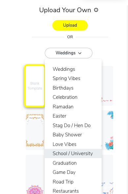Select highlighted School / University option
Image resolution: width=128 pixels, height=194 pixels.
coord(73,153)
